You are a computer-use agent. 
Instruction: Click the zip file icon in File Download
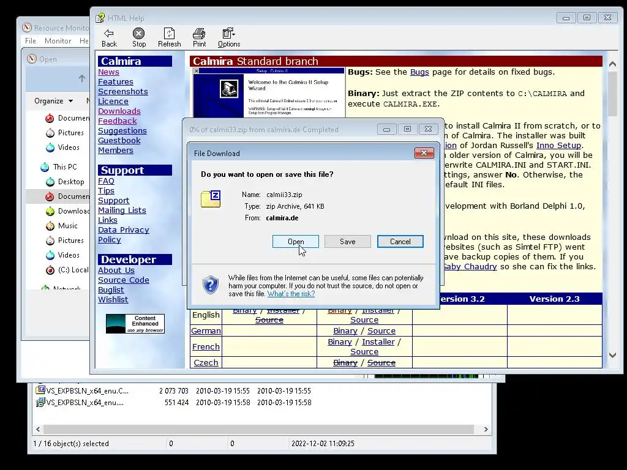coord(211,199)
